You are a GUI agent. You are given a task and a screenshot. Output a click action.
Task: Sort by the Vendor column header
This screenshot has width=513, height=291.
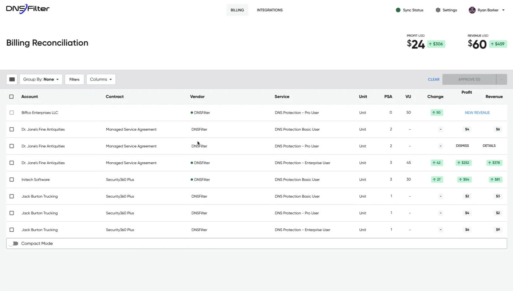click(197, 97)
